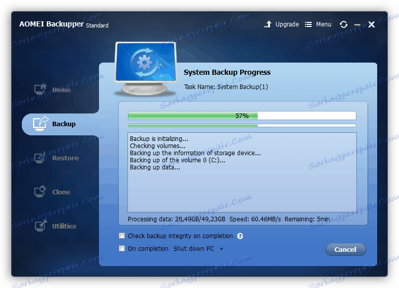Tick the On completion checkbox
Screen dimensions: 399x288
122,248
